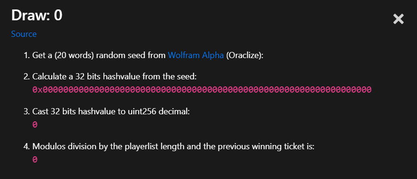Click the step number 4 marker
This screenshot has height=179, width=417.
(26, 146)
